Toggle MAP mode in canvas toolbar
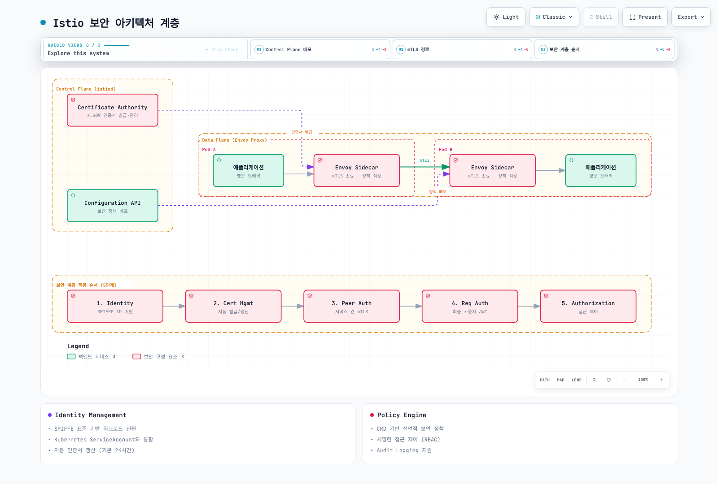This screenshot has width=718, height=484. (560, 380)
